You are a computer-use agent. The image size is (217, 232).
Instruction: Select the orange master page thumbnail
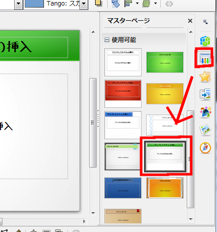(x=165, y=188)
